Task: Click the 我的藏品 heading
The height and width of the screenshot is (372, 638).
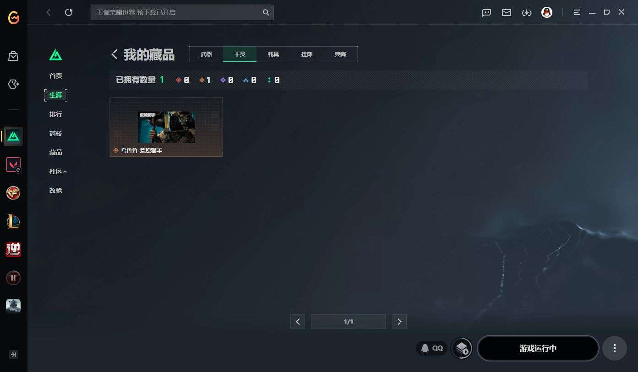Action: (x=149, y=55)
